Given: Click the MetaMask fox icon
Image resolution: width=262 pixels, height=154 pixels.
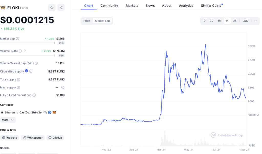Looking at the screenshot, I should click(54, 112).
